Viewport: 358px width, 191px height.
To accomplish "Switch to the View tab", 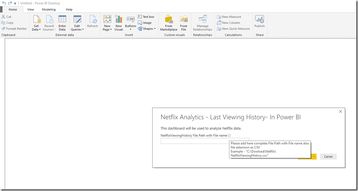I will 31,9.
